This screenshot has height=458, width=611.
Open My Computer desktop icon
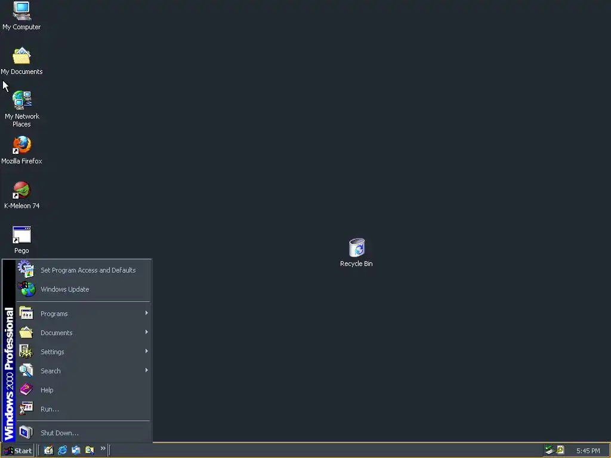pos(21,16)
